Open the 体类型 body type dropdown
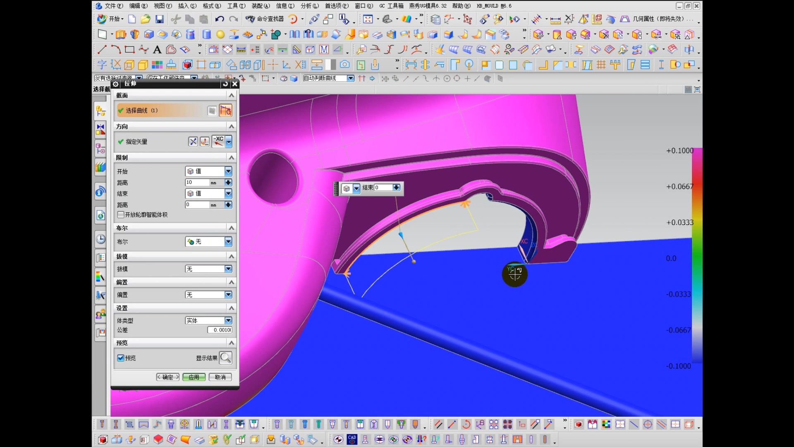794x447 pixels. 228,320
